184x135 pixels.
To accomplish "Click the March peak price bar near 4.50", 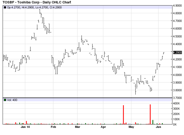I will tap(82, 39).
